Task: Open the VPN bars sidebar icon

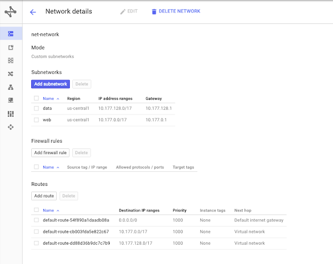Action: 10,114
